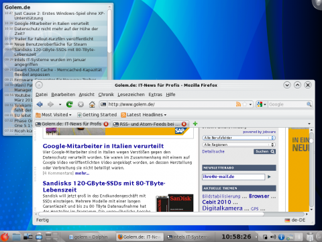Open the search engine selector dropdown

(x=261, y=104)
